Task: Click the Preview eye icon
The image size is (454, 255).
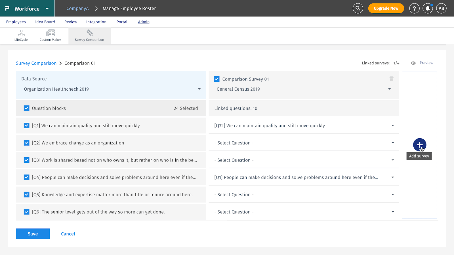Action: click(x=413, y=63)
